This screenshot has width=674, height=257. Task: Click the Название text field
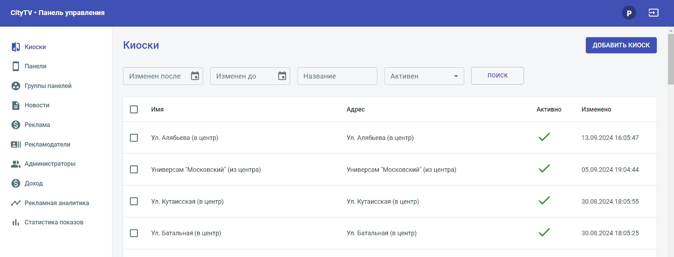tap(337, 76)
